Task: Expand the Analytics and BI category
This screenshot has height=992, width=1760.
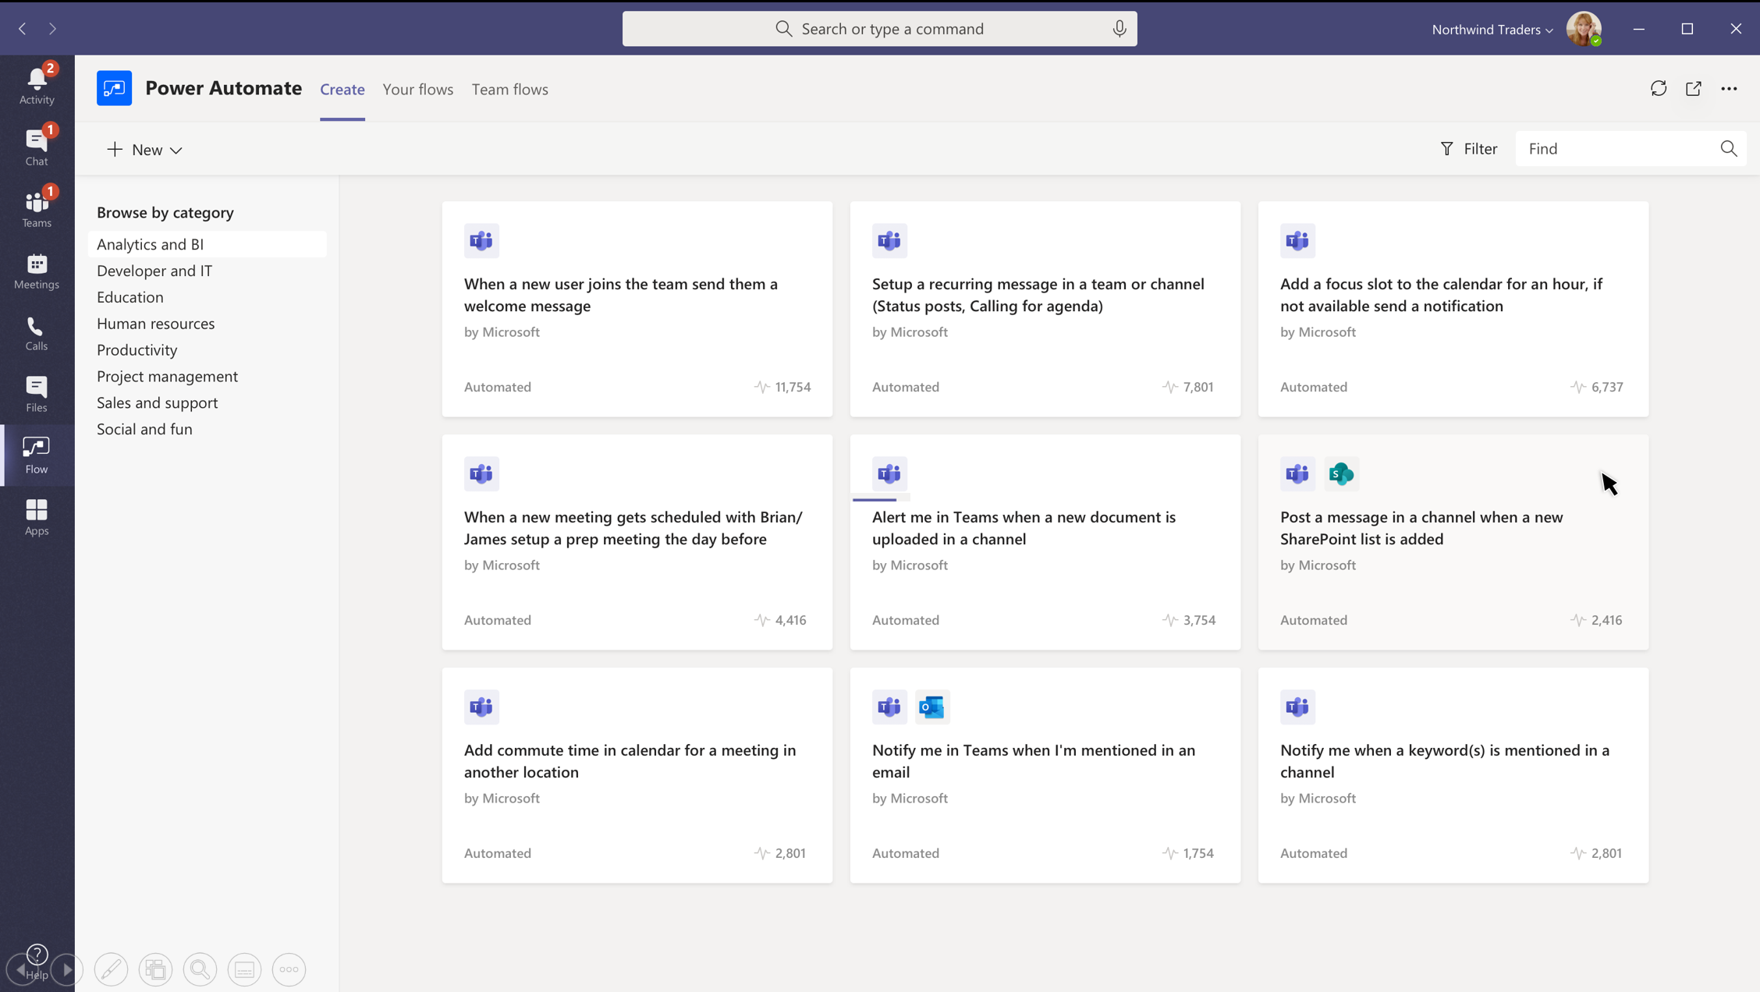Action: coord(150,244)
